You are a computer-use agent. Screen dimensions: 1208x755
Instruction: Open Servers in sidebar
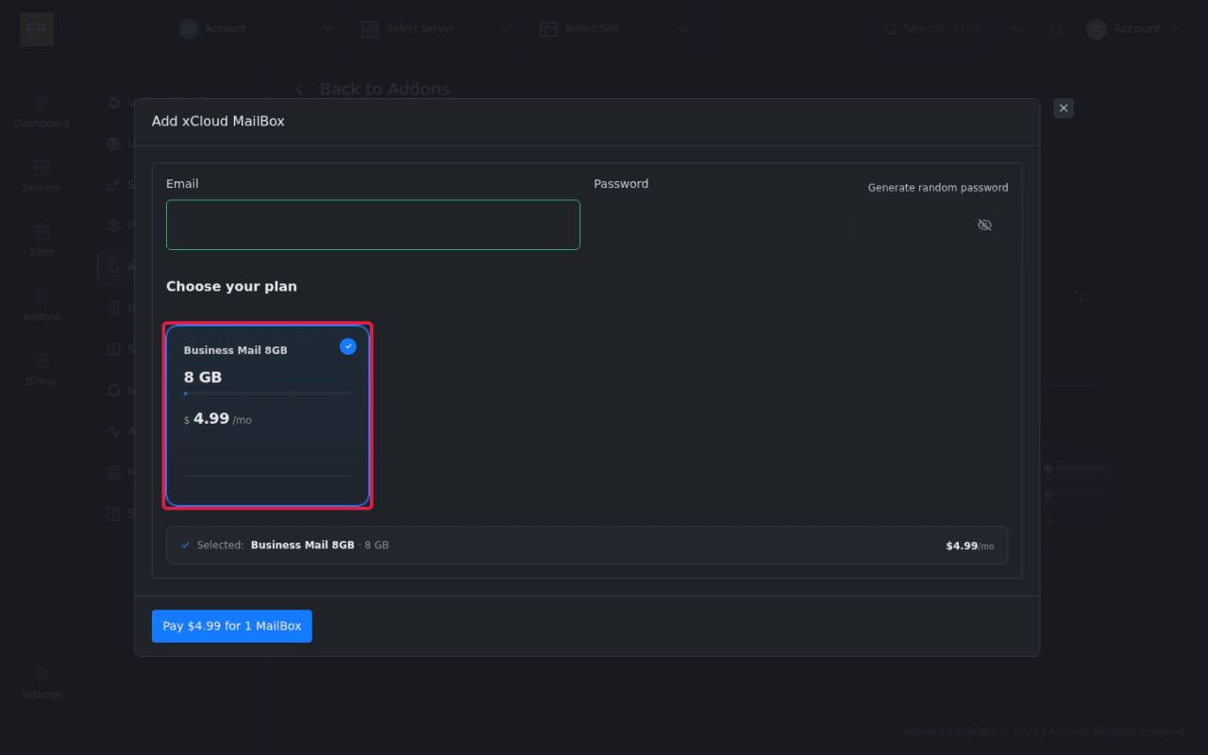(x=42, y=176)
